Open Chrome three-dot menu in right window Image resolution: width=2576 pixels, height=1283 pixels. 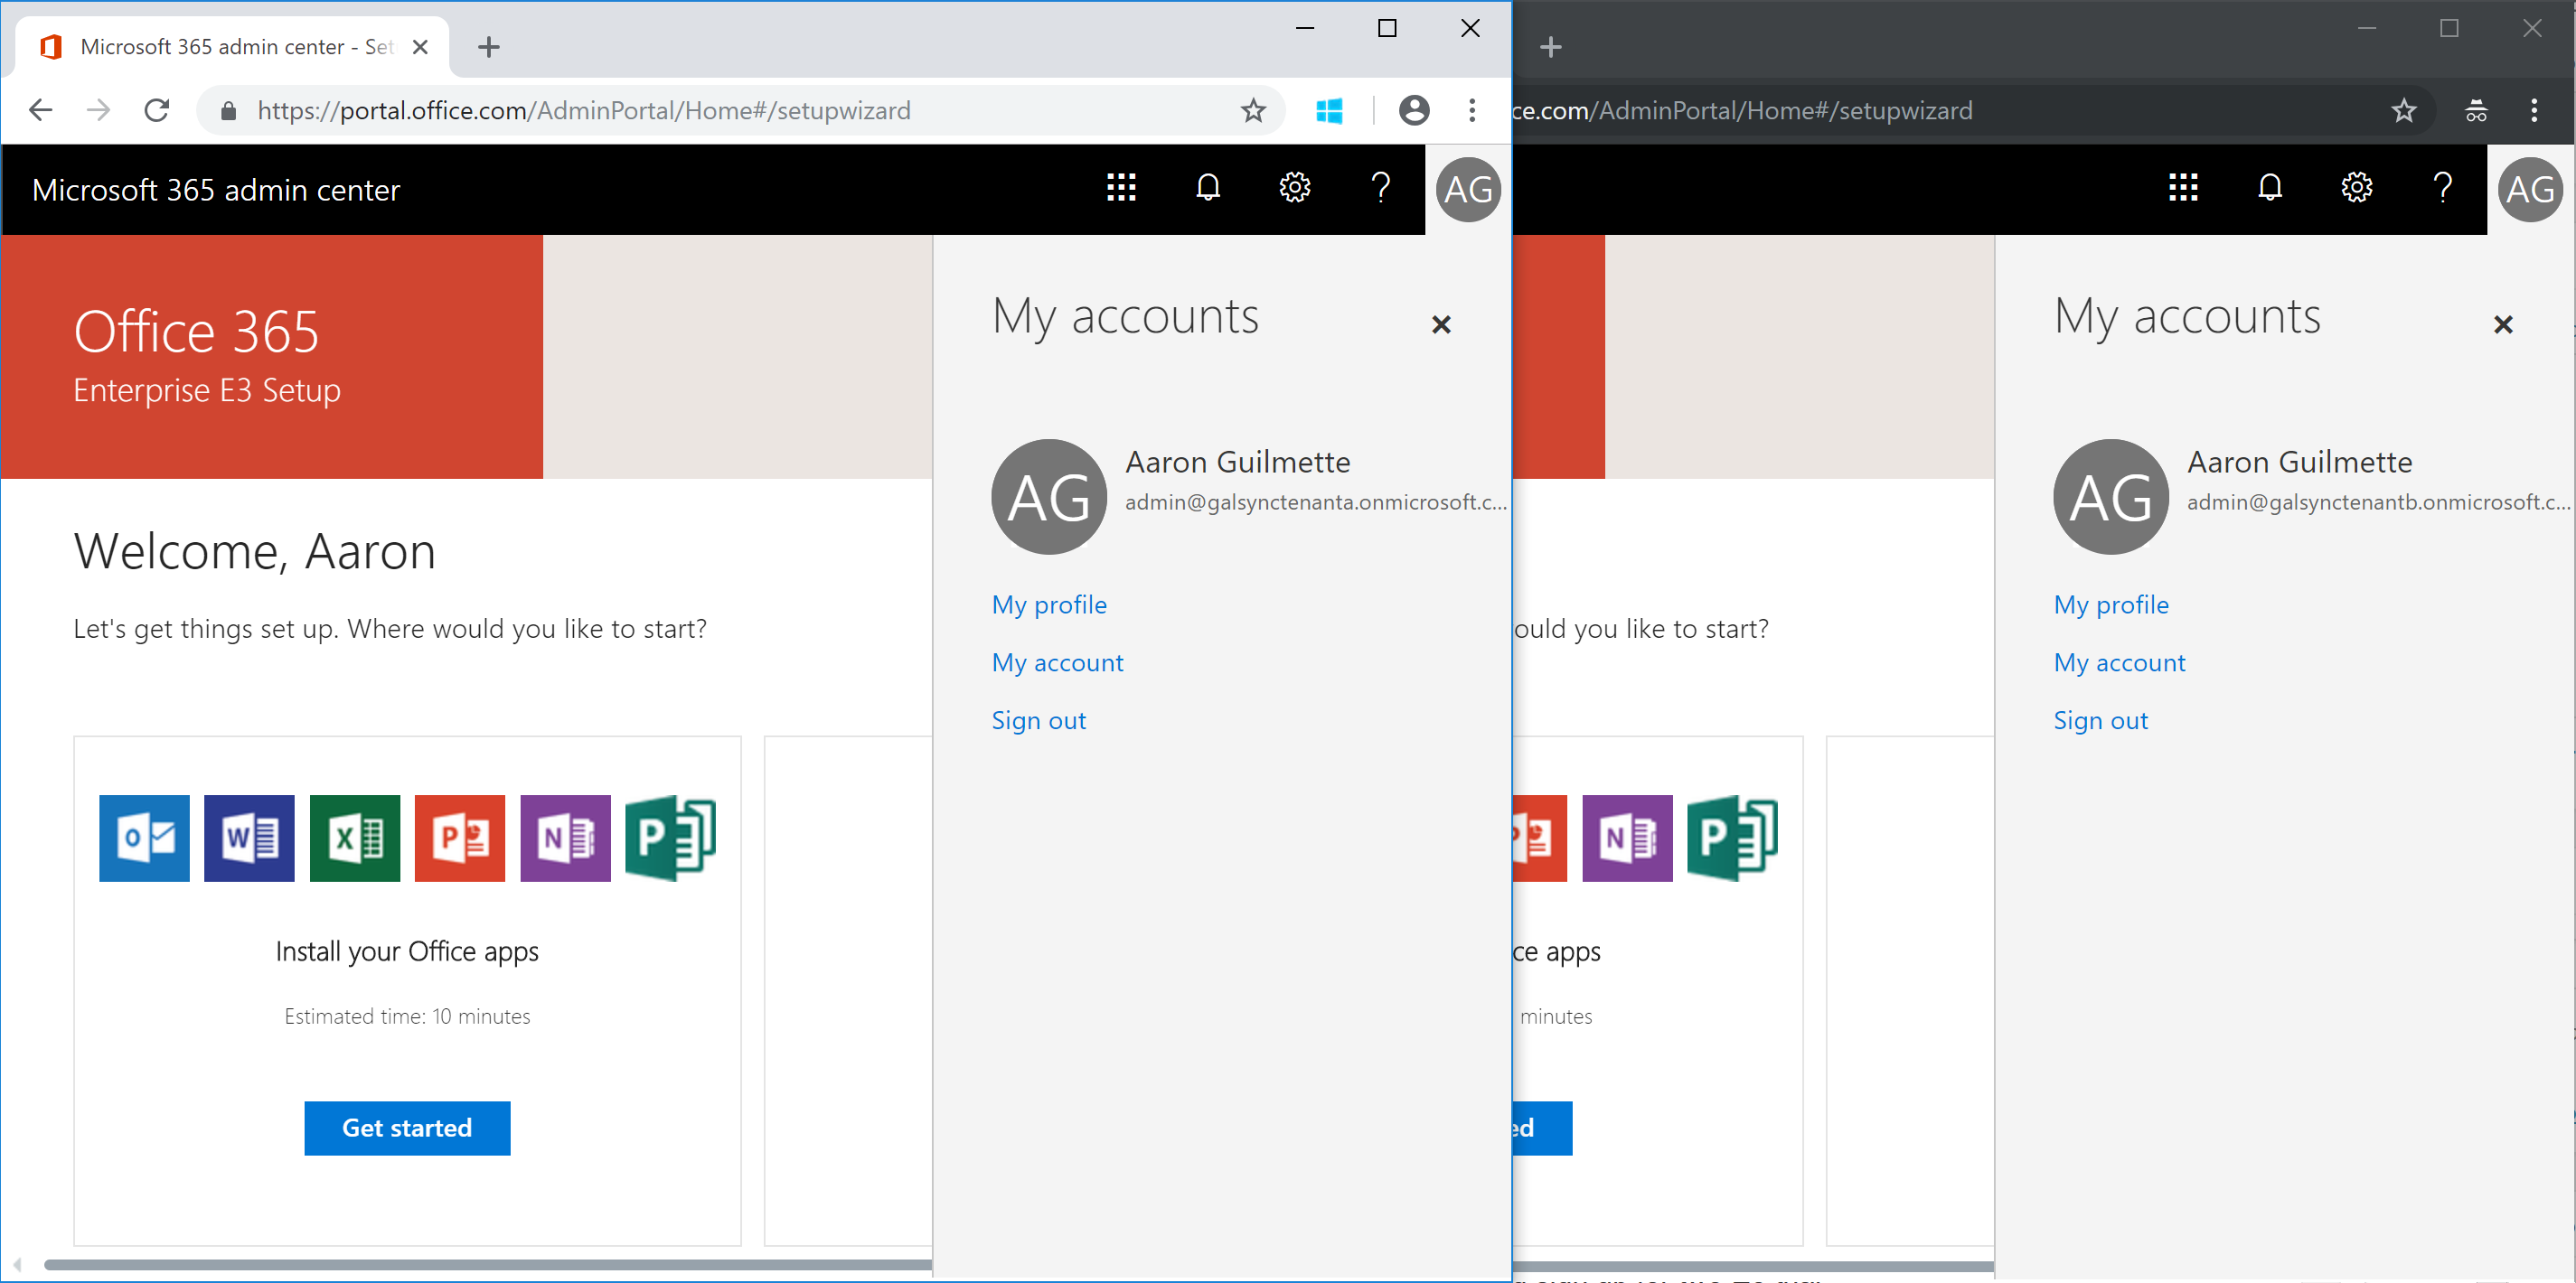tap(2533, 110)
